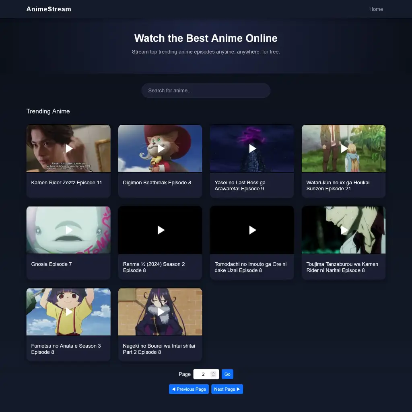Click play icon on Nageki no Bourei thumbnail
The height and width of the screenshot is (412, 412).
tap(161, 312)
